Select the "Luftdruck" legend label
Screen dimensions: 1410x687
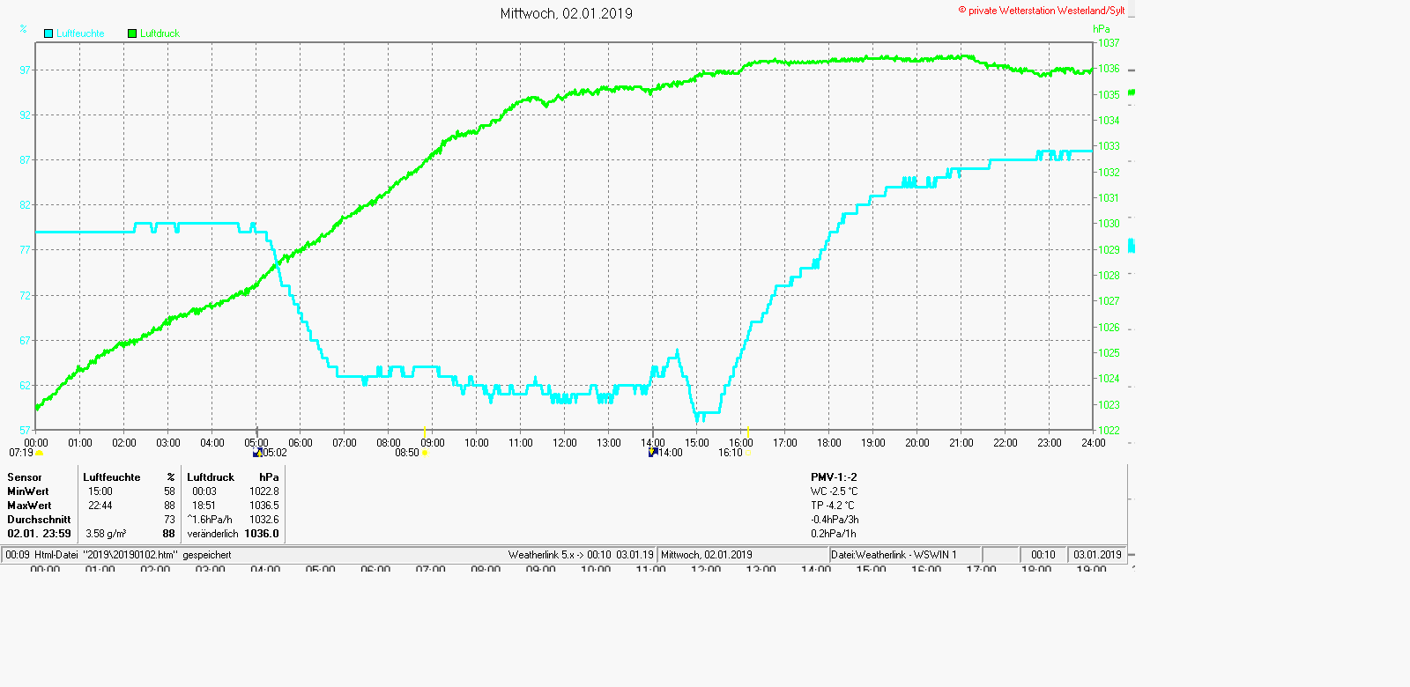point(160,33)
